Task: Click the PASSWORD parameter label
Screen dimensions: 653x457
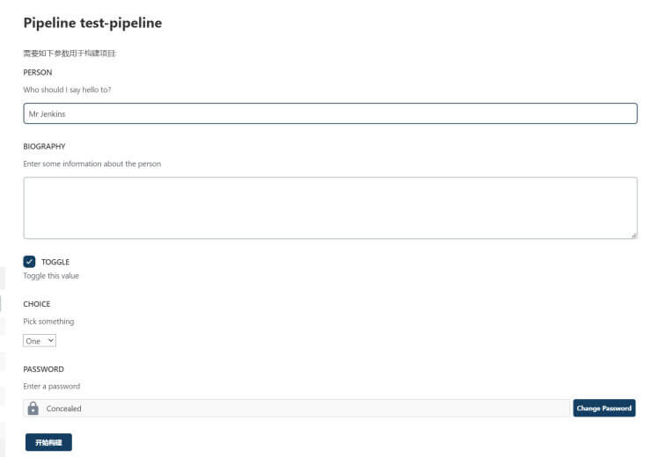Action: 43,369
